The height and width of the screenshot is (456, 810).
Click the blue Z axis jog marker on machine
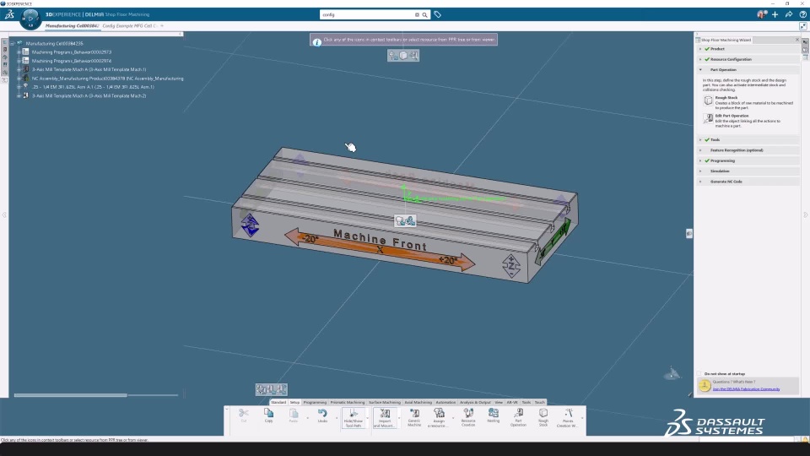pos(250,225)
